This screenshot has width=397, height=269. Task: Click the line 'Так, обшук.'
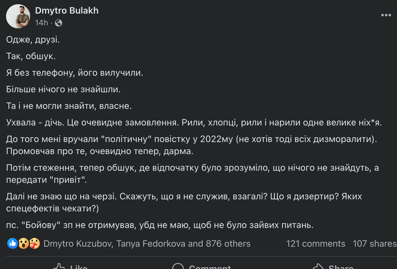(x=31, y=56)
